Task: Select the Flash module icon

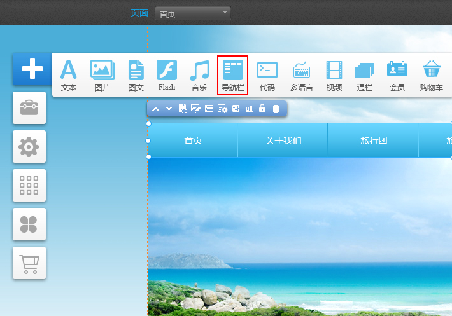Action: (x=167, y=75)
